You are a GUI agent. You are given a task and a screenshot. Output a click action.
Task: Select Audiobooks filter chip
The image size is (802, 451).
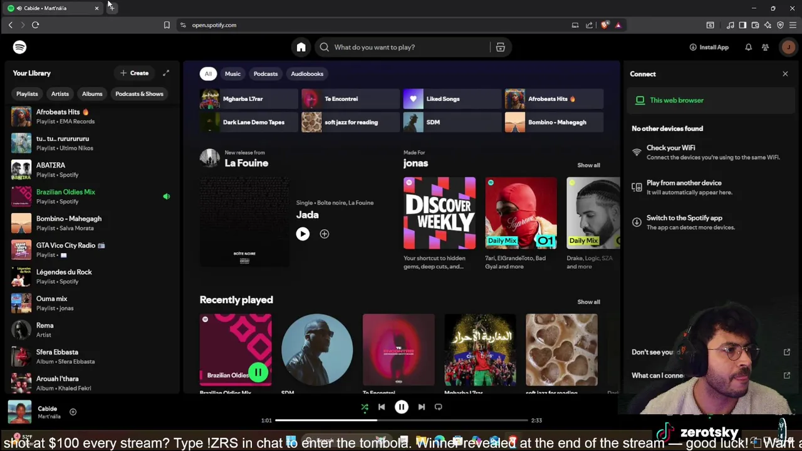point(307,74)
